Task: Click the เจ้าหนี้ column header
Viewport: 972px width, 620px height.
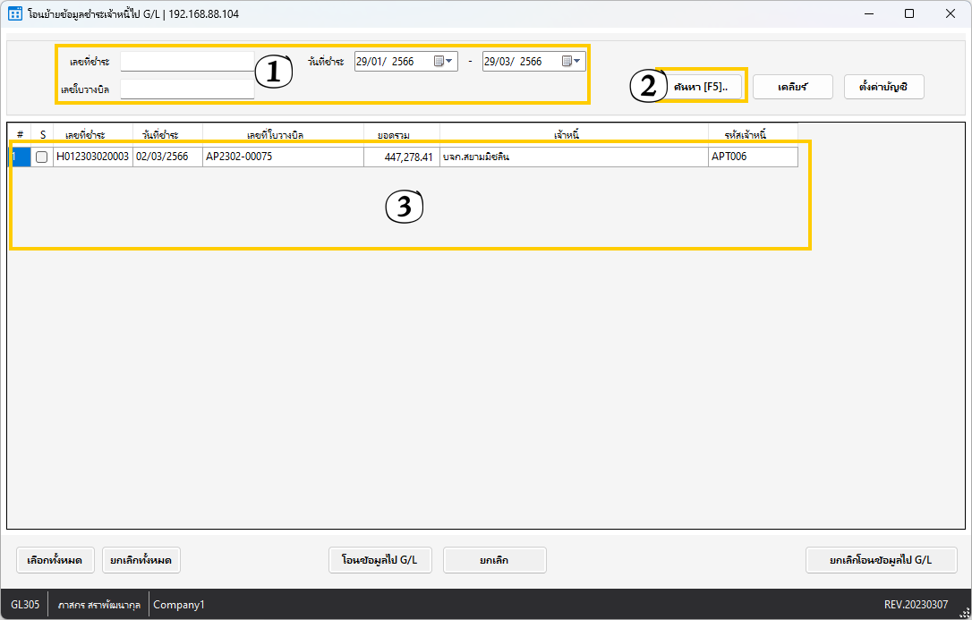Action: pos(574,134)
